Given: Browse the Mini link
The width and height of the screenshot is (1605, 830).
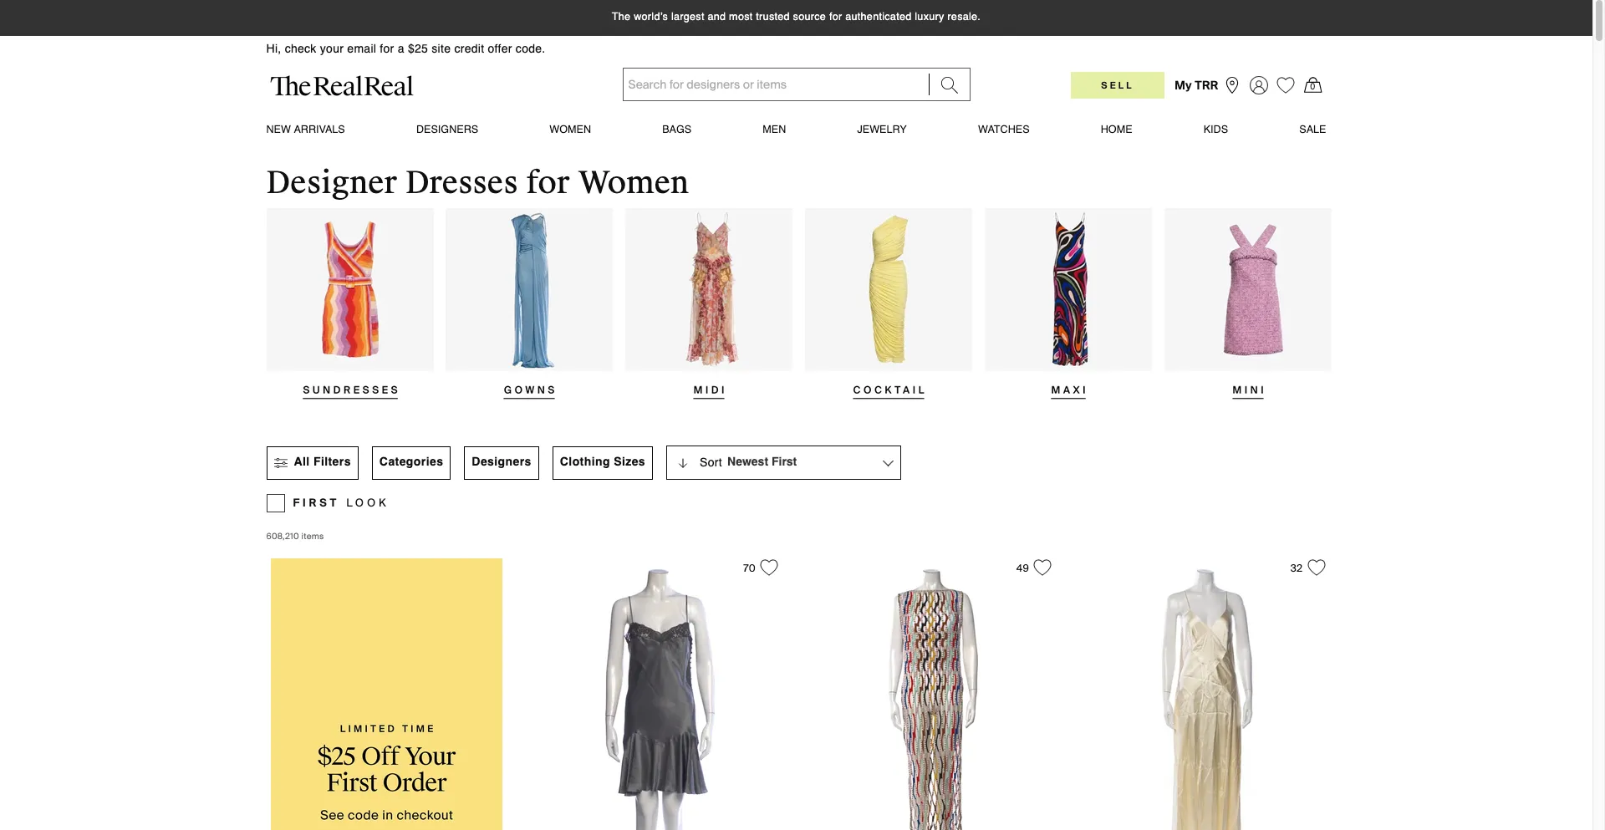Looking at the screenshot, I should point(1248,390).
